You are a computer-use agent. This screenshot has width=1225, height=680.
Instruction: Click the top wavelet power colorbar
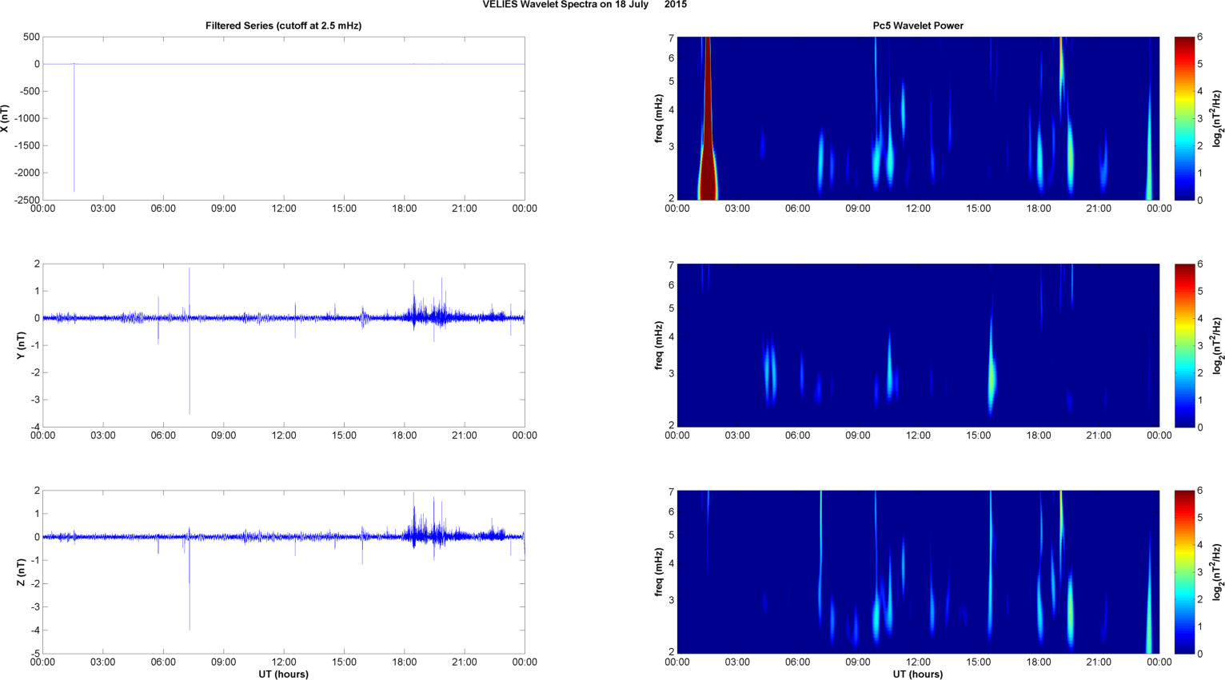click(x=1183, y=118)
